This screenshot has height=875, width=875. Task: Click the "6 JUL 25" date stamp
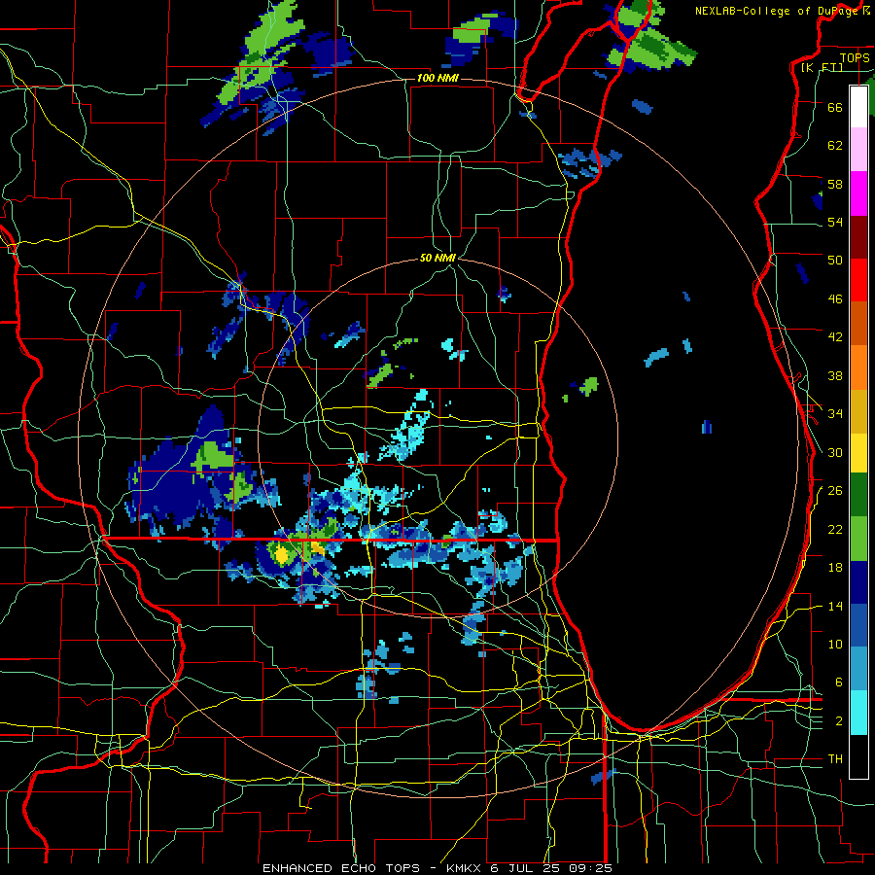click(527, 868)
